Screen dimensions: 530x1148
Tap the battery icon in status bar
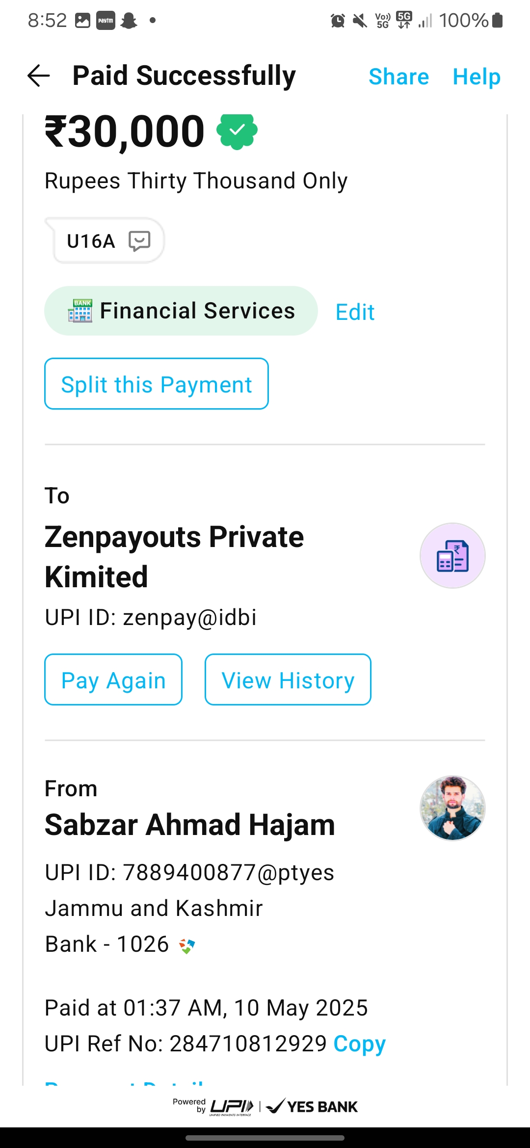click(x=497, y=21)
